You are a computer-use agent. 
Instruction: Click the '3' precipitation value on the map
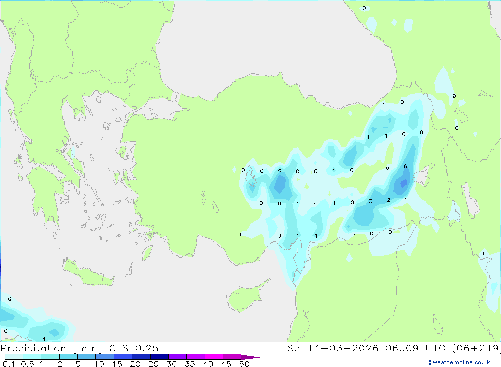click(370, 201)
